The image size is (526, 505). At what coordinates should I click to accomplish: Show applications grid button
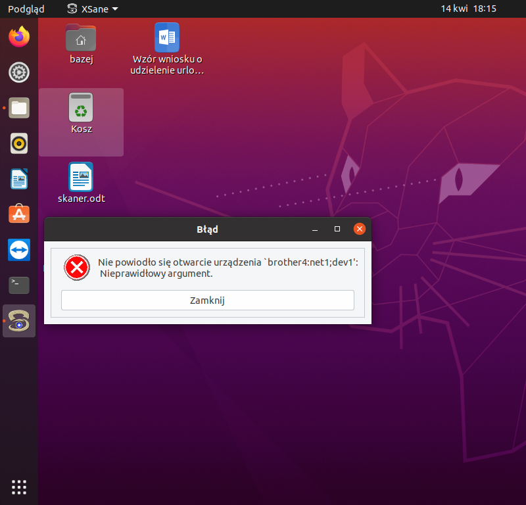[x=19, y=487]
